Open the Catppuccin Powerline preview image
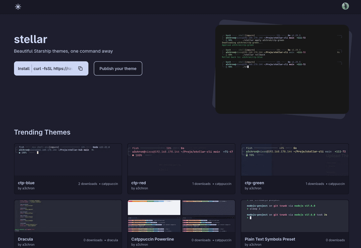 pos(181,216)
